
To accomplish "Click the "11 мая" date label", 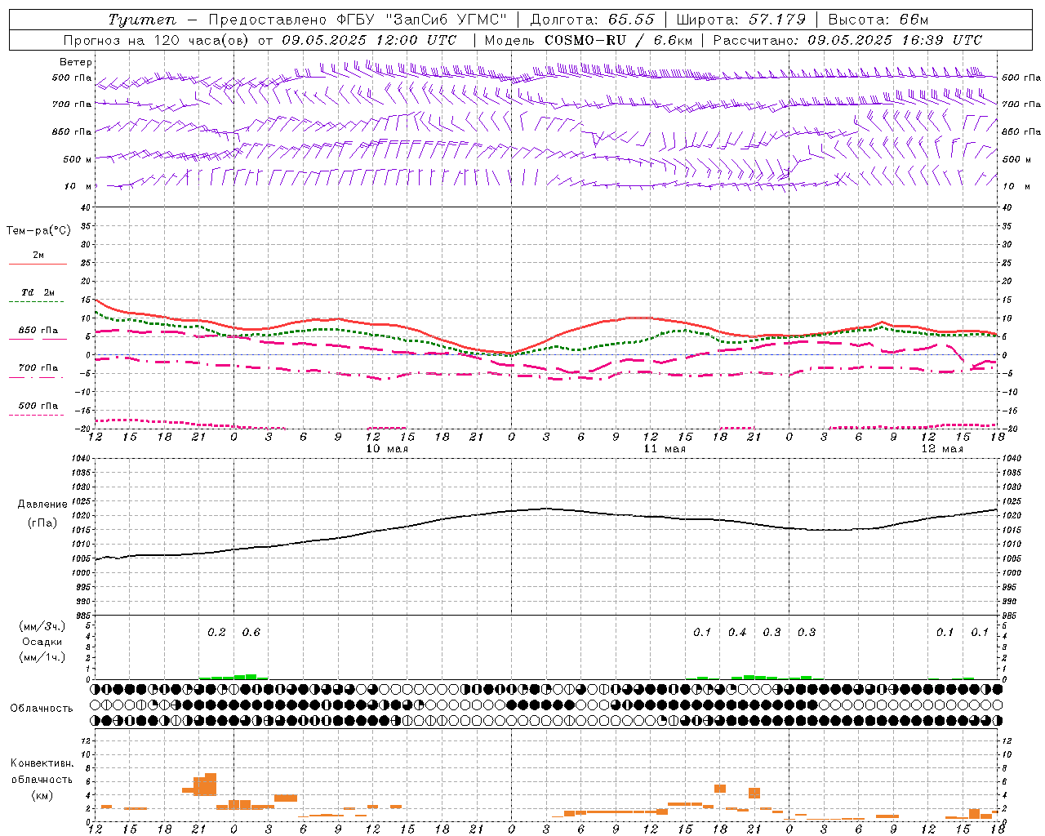I will click(665, 449).
